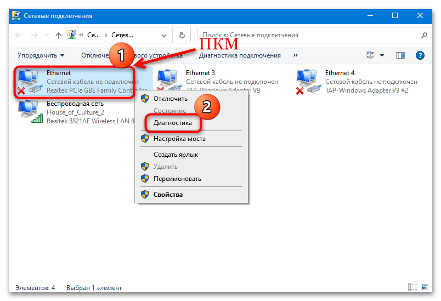Open Свойства from the context menu
The height and width of the screenshot is (301, 441).
point(168,194)
